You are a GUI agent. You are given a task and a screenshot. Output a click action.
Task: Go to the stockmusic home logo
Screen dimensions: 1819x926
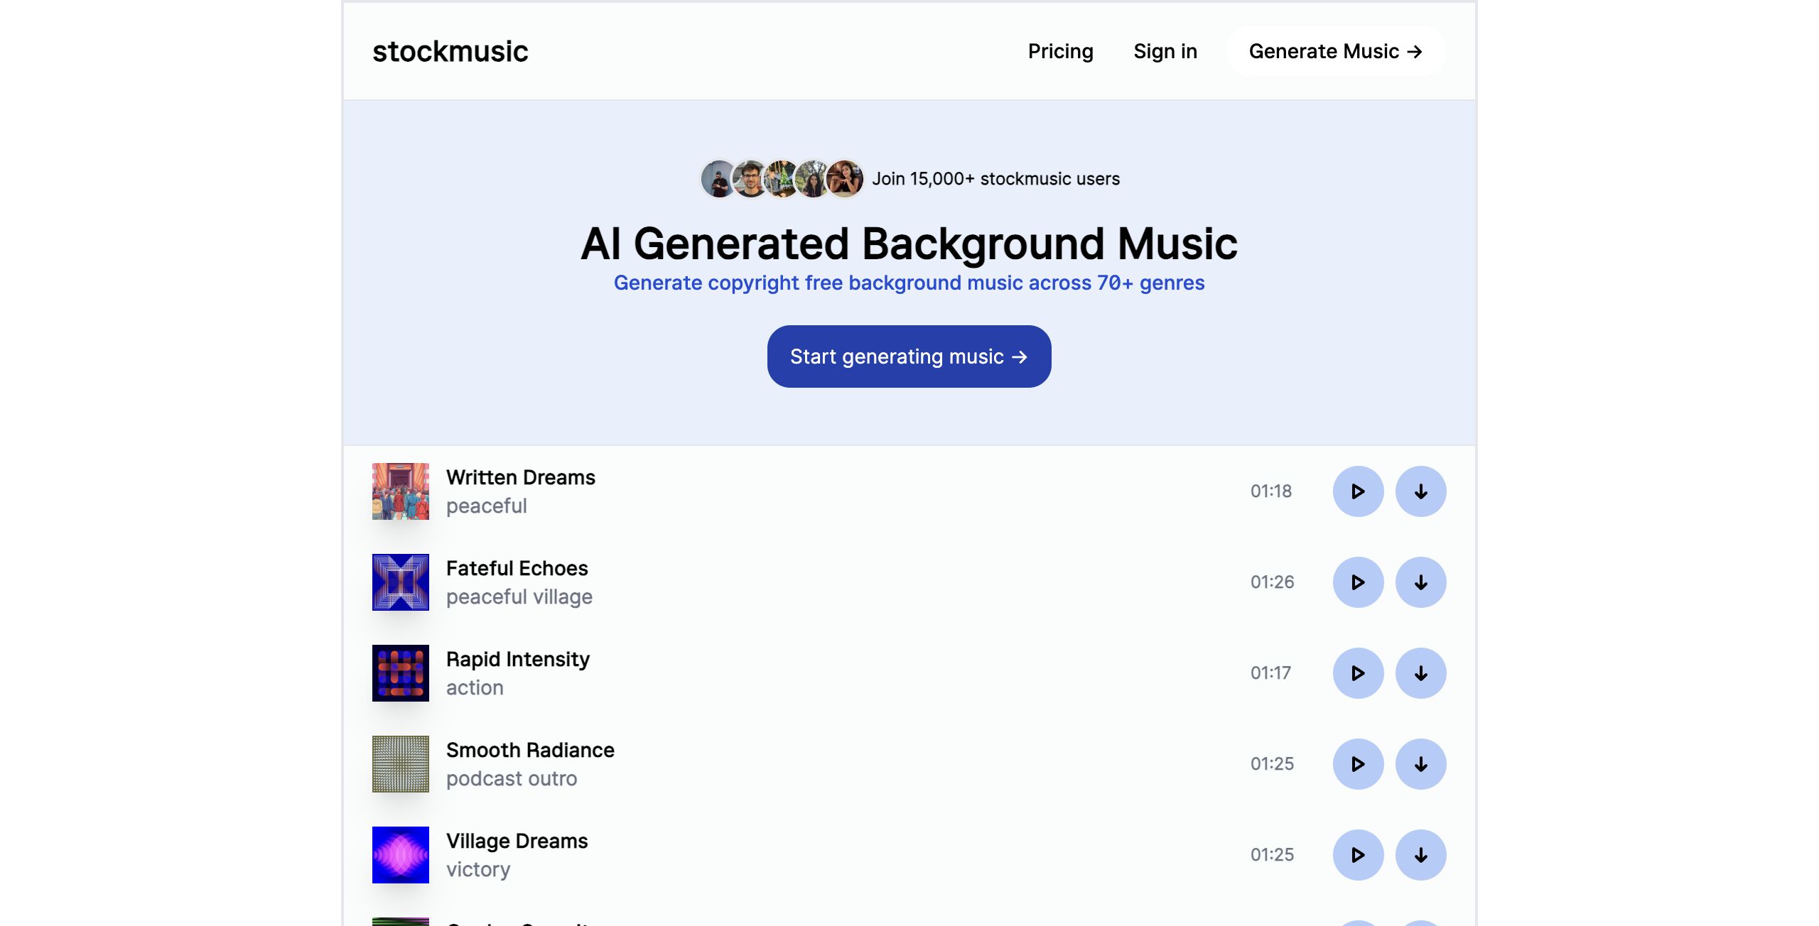[450, 51]
